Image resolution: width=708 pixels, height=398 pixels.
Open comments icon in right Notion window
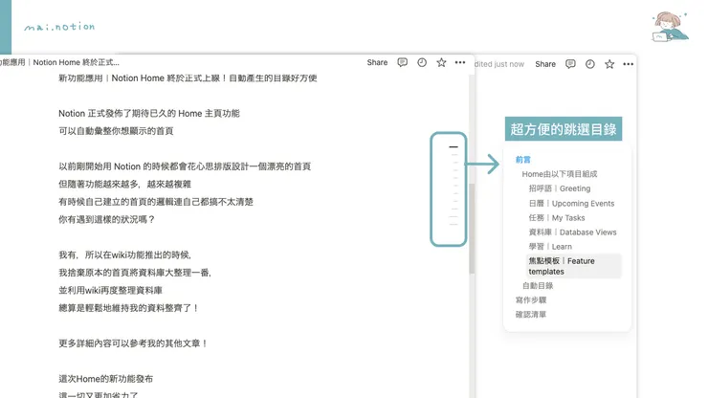571,64
